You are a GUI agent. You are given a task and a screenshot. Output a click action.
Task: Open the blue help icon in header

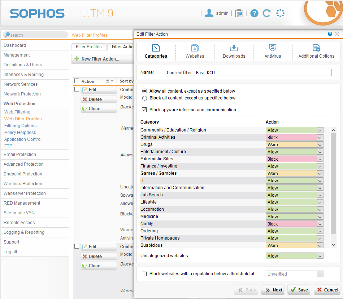coord(254,13)
